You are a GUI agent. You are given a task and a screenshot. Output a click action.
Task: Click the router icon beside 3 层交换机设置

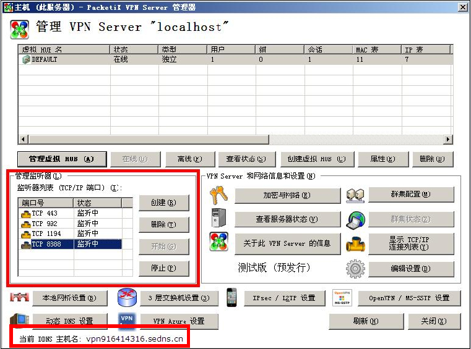click(x=127, y=298)
